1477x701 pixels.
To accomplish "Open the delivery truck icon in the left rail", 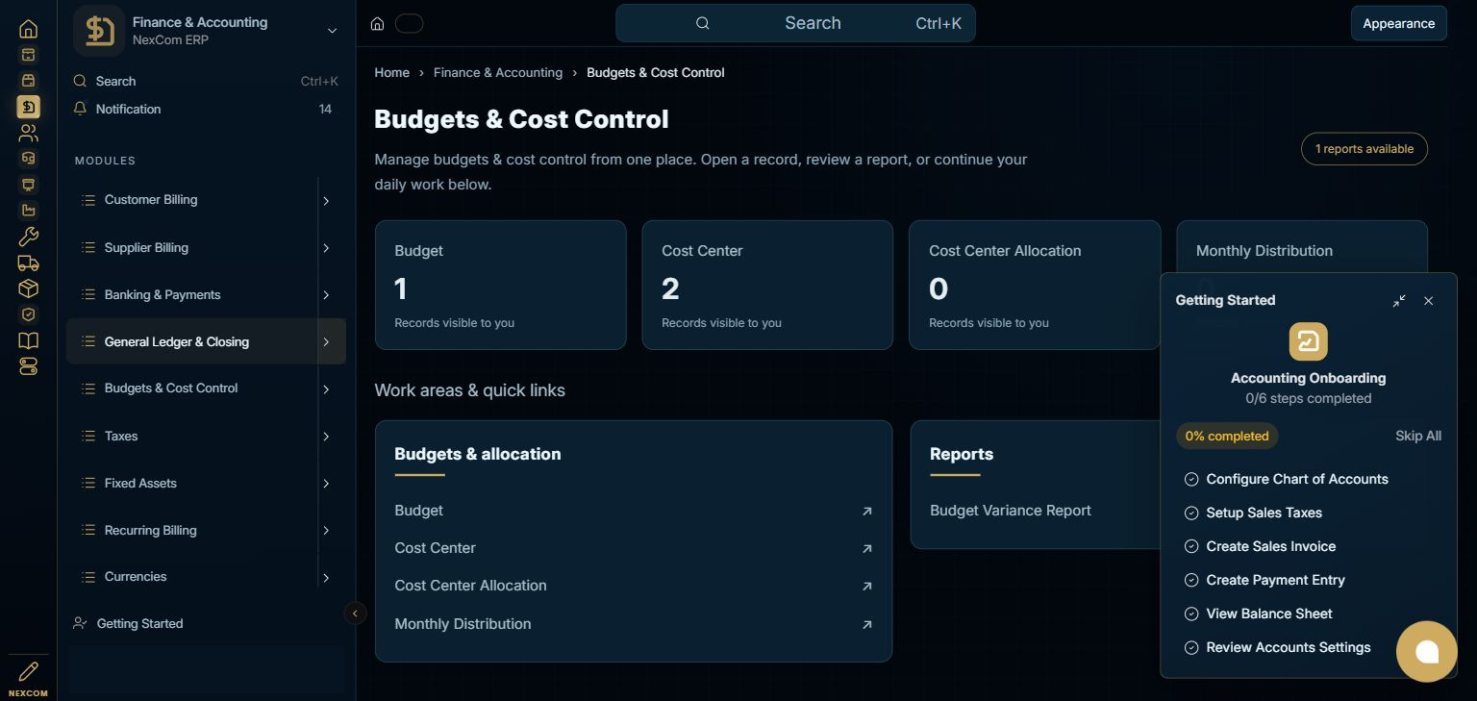I will coord(28,263).
